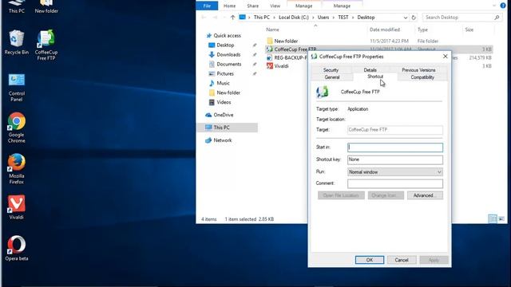Switch to large icons view in status bar
511x287 pixels.
(501, 218)
